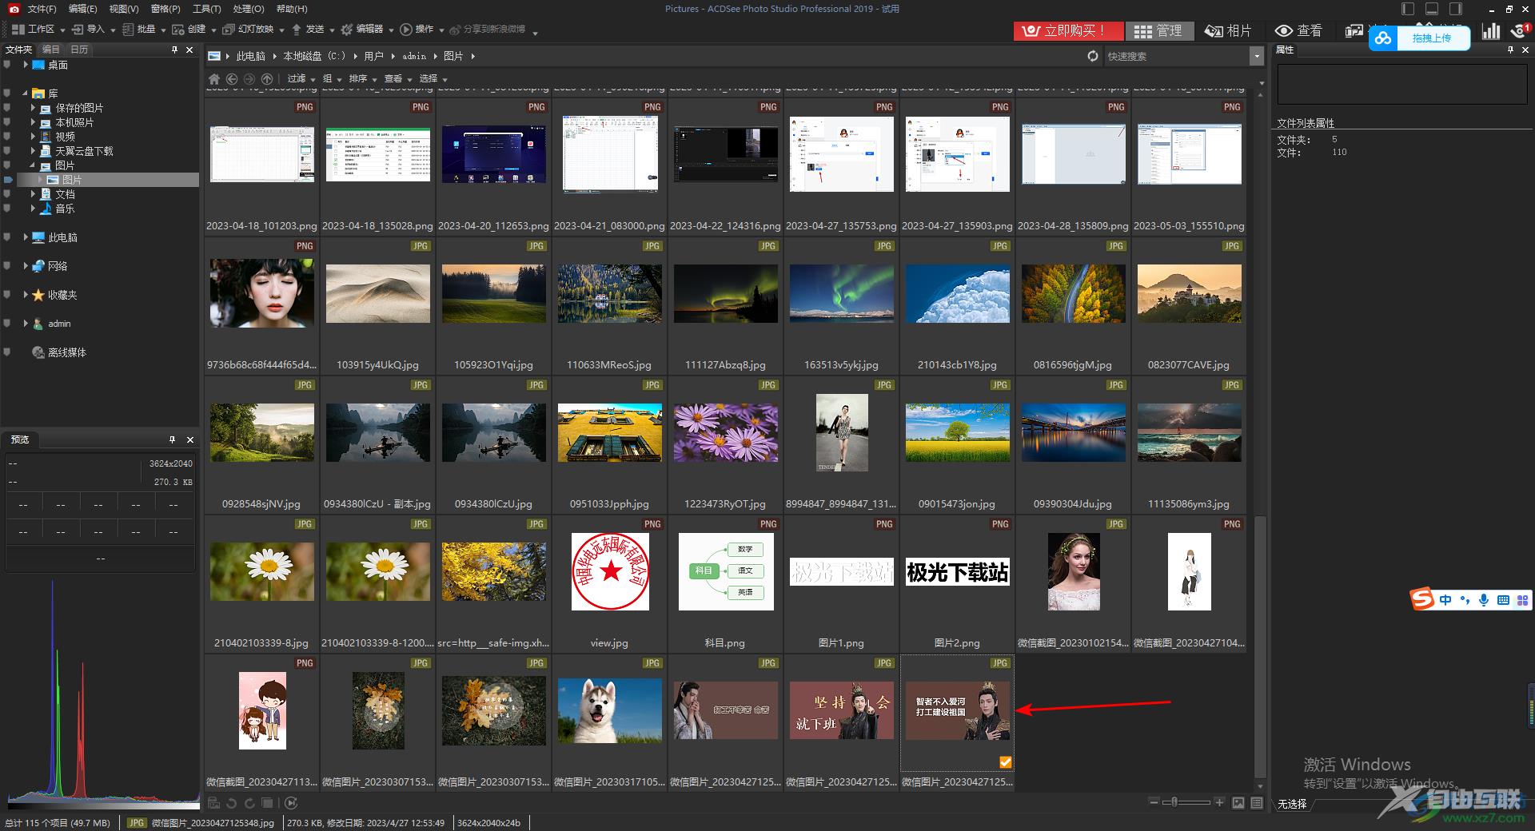Select the husky dog thumbnail
Image resolution: width=1535 pixels, height=831 pixels.
(609, 711)
